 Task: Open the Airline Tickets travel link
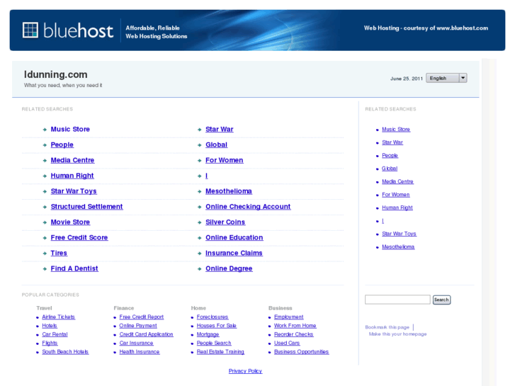[x=59, y=317]
